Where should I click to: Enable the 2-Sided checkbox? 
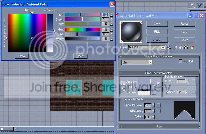coord(181,61)
